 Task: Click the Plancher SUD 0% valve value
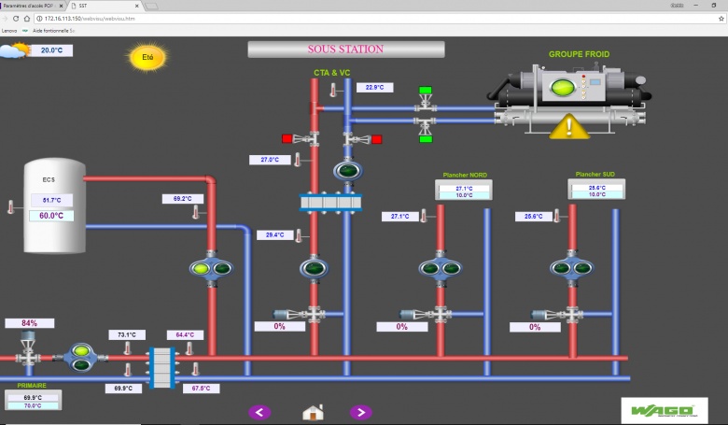click(535, 327)
